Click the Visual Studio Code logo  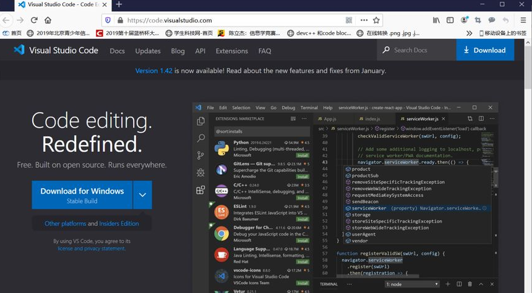click(x=19, y=50)
